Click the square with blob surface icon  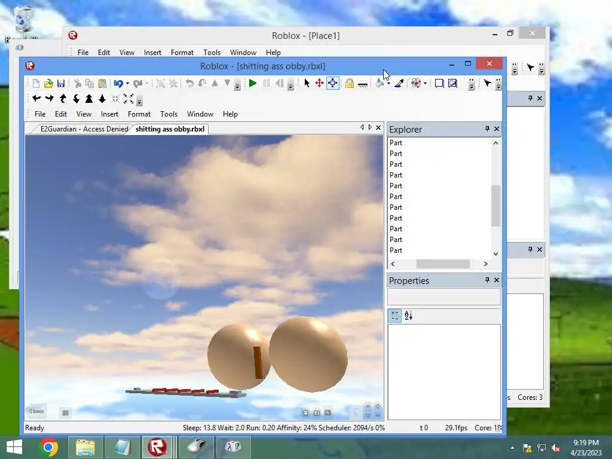pos(452,83)
